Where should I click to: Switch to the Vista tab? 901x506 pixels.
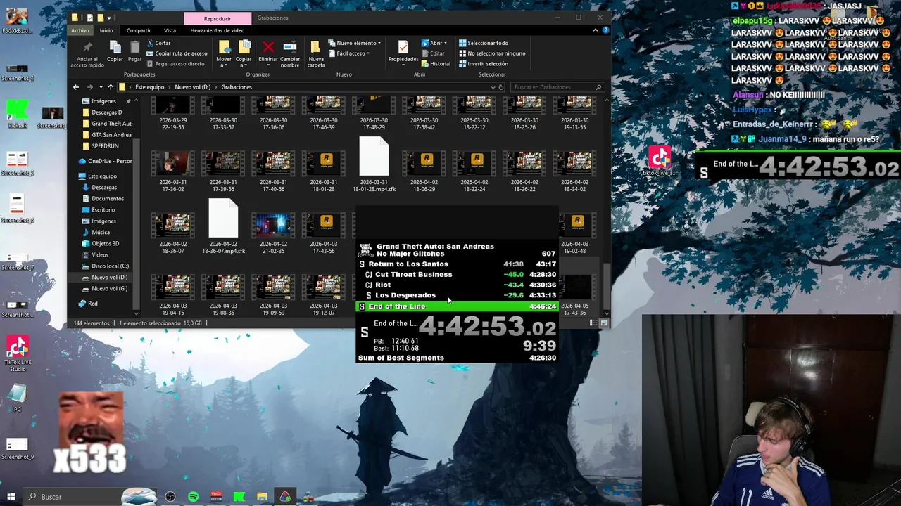(x=170, y=30)
